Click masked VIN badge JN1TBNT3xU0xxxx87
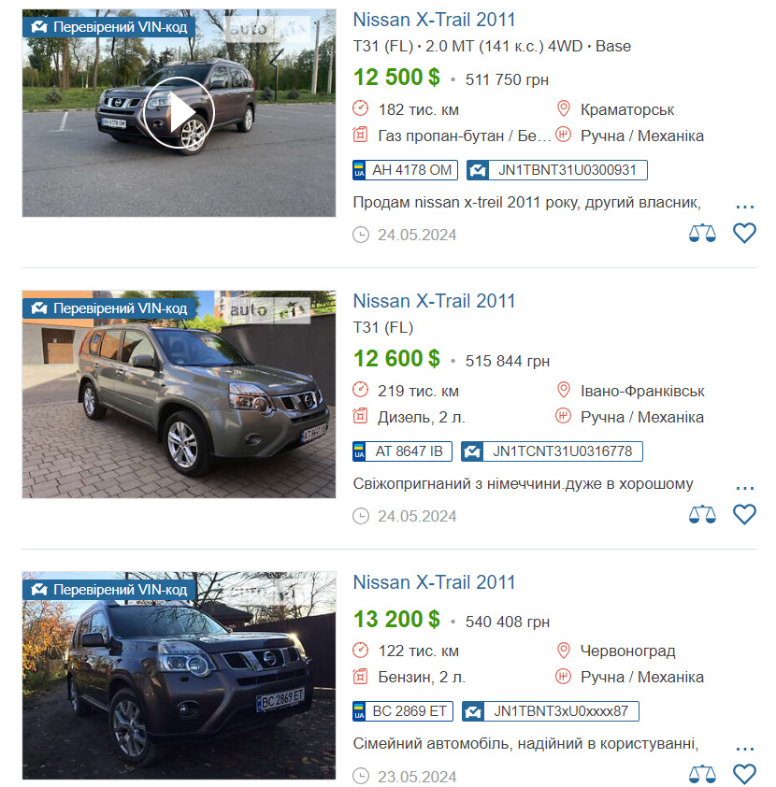The height and width of the screenshot is (787, 776). 551,711
